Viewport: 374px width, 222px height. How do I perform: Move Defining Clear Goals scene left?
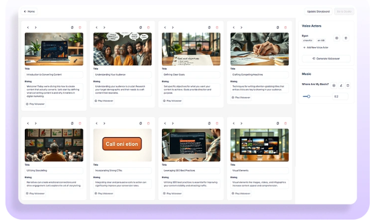(x=165, y=27)
